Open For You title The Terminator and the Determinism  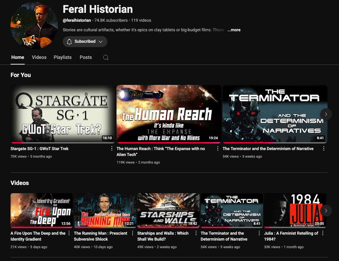point(268,148)
